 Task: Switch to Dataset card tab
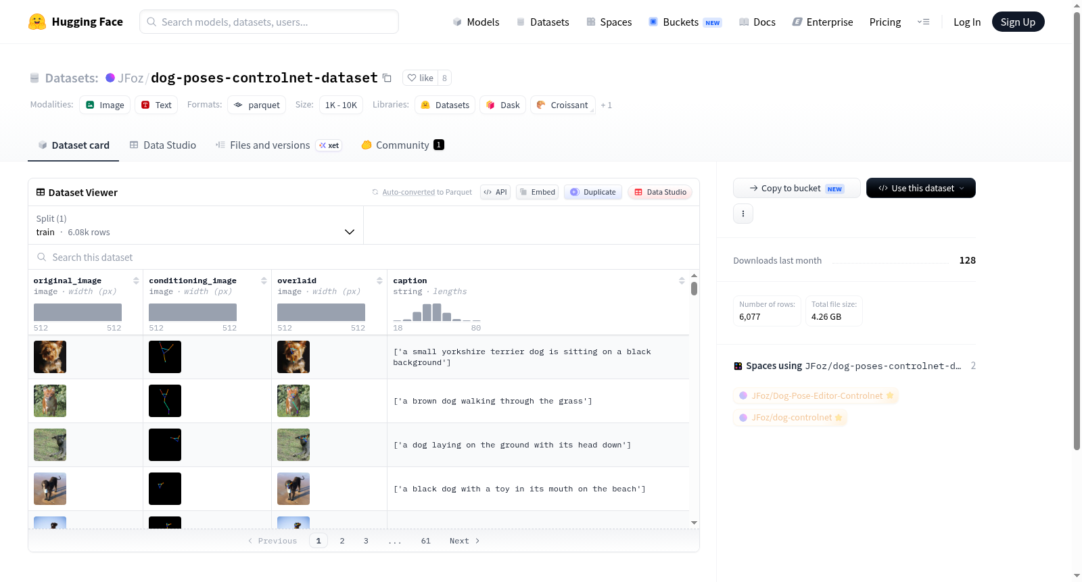pyautogui.click(x=73, y=145)
